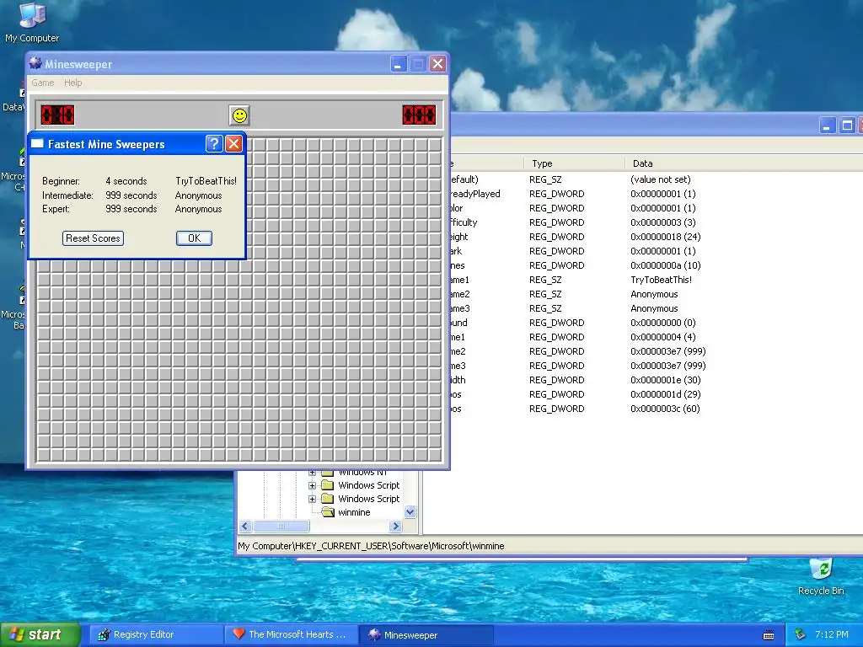Confirm Fastest Mine Sweepers with OK
Viewport: 863px width, 647px height.
(x=195, y=238)
